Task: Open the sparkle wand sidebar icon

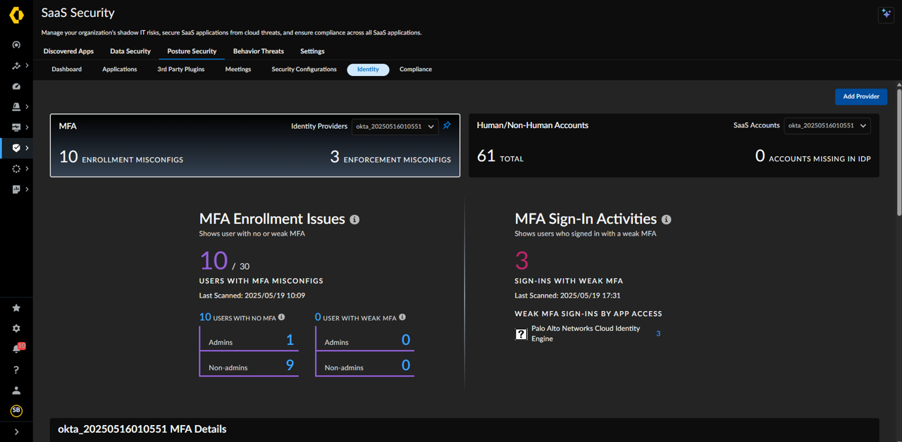Action: [16, 65]
